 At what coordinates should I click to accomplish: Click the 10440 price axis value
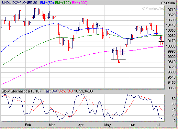(171, 25)
